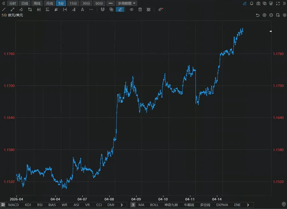Show more sub-chart indicators arrow
The height and width of the screenshot is (209, 287).
[x=122, y=205]
